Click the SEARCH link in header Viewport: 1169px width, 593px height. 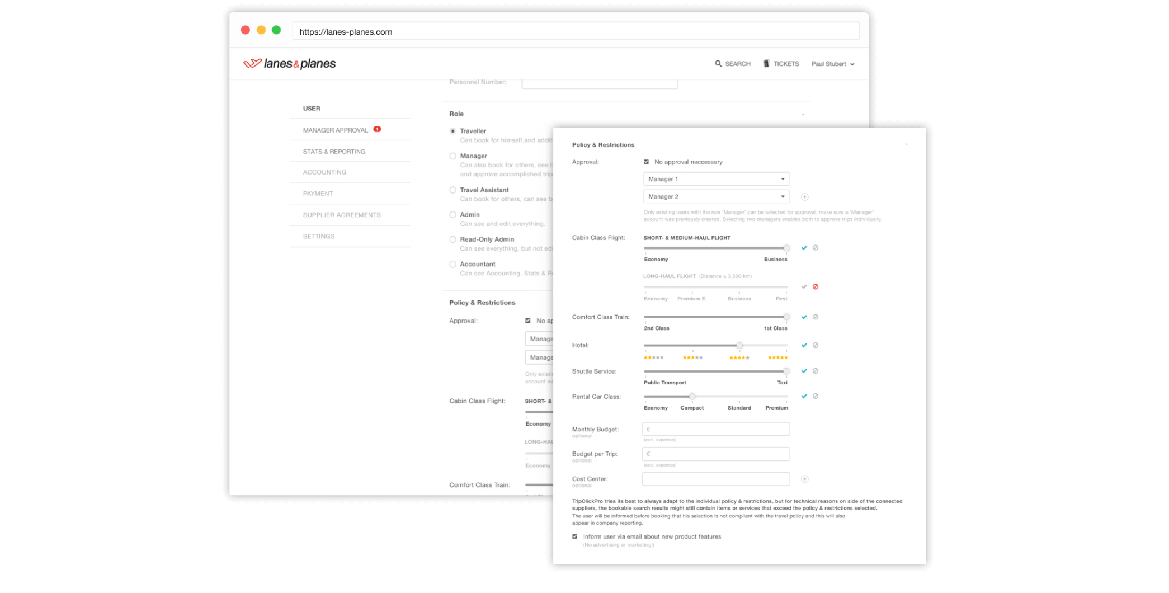click(738, 64)
